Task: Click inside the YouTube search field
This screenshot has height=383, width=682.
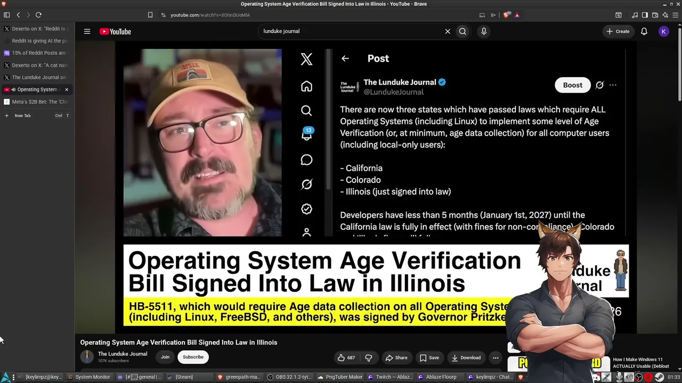Action: click(352, 31)
